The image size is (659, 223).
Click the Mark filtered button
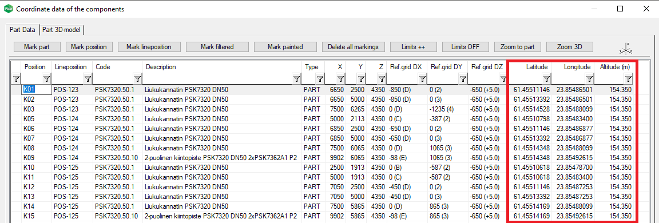[217, 47]
